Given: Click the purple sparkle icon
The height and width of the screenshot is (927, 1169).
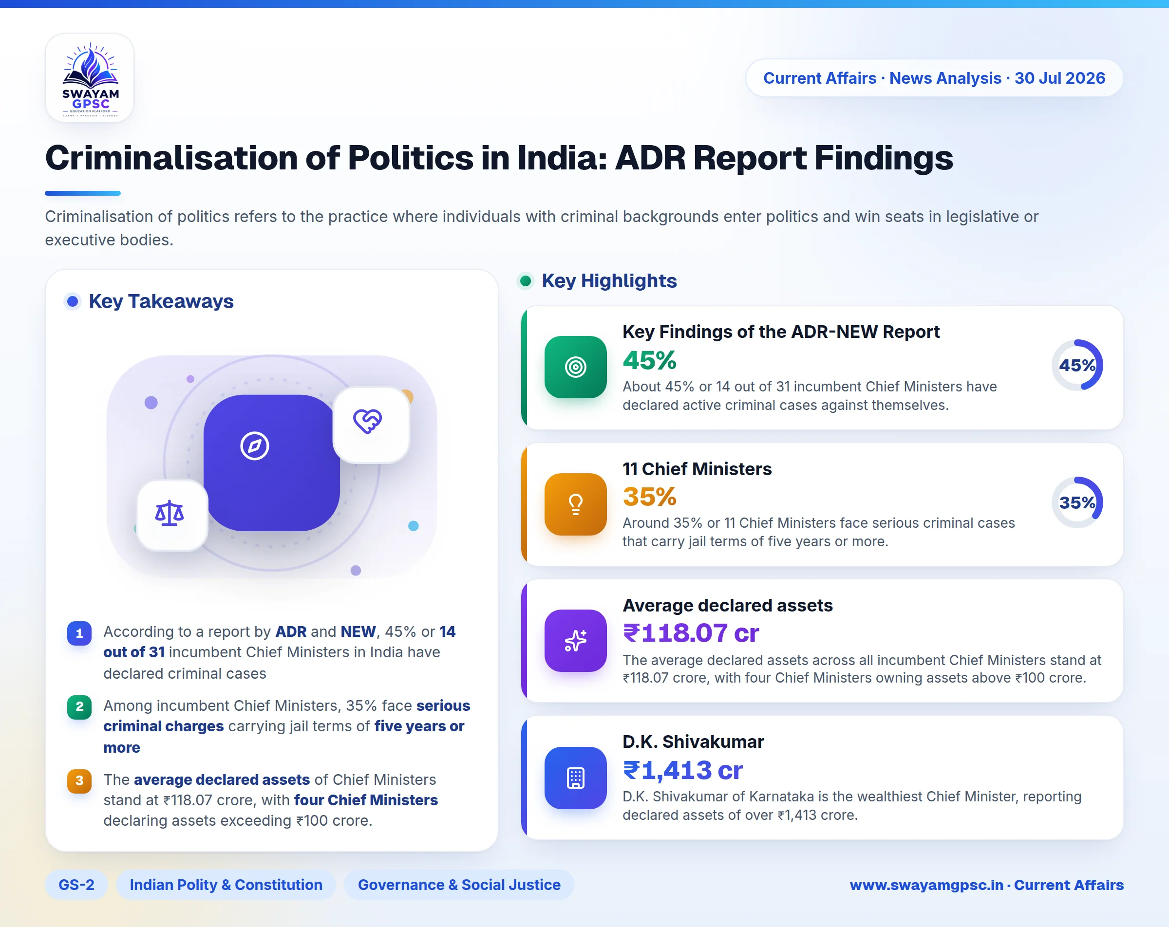Looking at the screenshot, I should coord(575,641).
